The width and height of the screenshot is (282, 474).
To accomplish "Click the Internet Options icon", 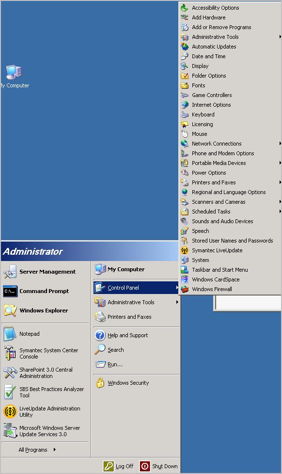I will click(185, 105).
